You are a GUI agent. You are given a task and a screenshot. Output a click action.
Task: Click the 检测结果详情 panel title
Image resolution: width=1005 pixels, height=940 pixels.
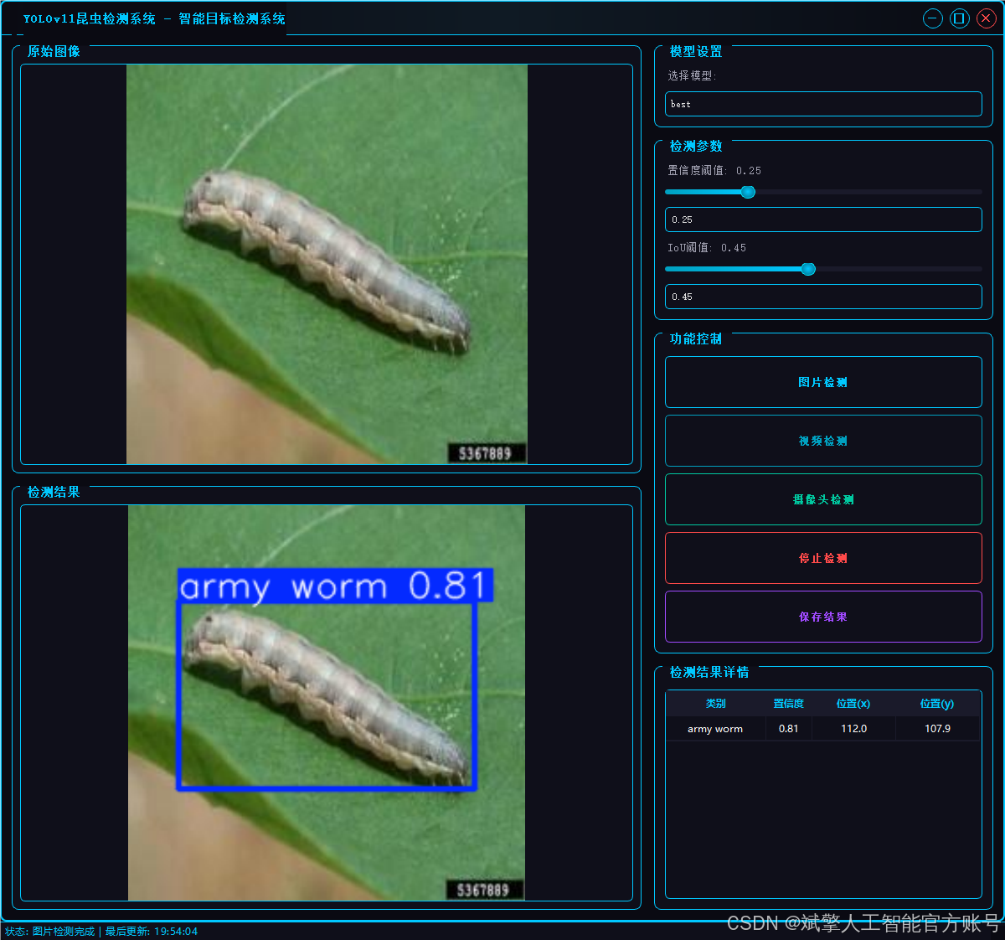click(707, 673)
